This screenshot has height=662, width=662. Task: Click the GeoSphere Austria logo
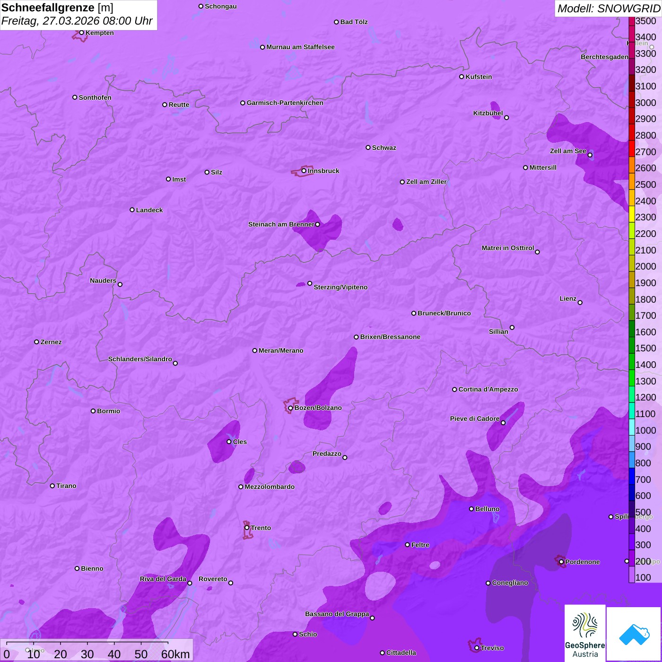[585, 633]
